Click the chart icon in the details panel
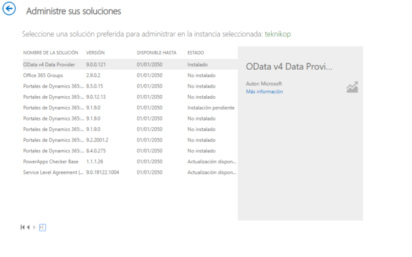 (x=352, y=87)
